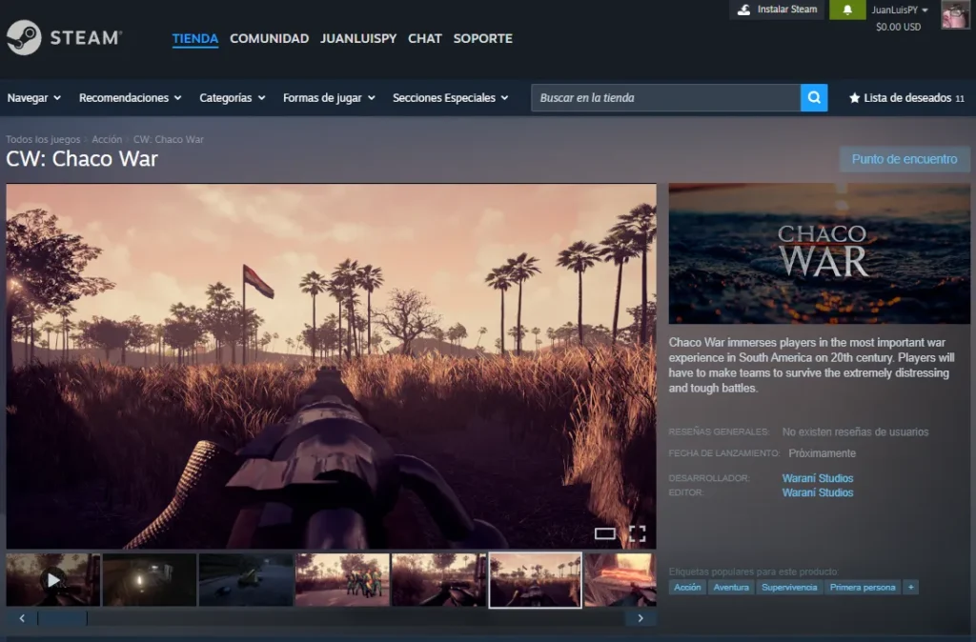This screenshot has width=976, height=642.
Task: Advance the screenshot carousel with the right arrow
Action: (640, 617)
